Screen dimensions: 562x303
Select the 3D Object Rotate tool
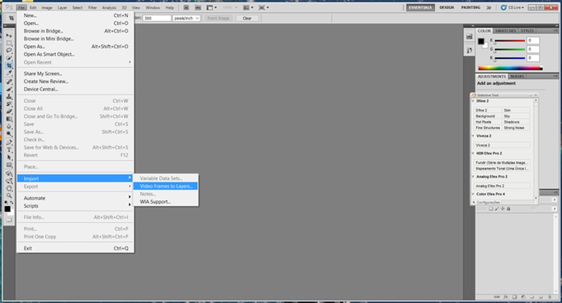coord(9,173)
